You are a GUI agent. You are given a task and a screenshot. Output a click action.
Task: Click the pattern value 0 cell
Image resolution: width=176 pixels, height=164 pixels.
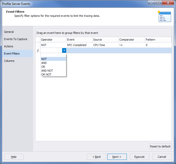pos(158,45)
